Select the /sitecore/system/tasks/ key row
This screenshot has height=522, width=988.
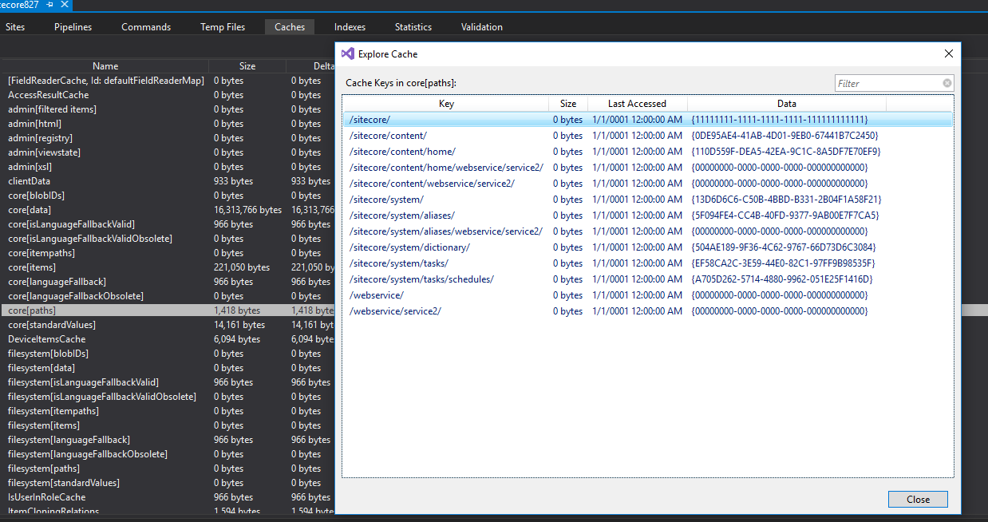click(648, 263)
